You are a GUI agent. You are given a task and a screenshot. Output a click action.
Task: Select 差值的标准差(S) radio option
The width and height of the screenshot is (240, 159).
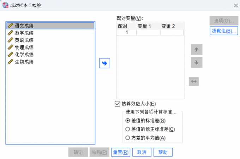pyautogui.click(x=128, y=121)
